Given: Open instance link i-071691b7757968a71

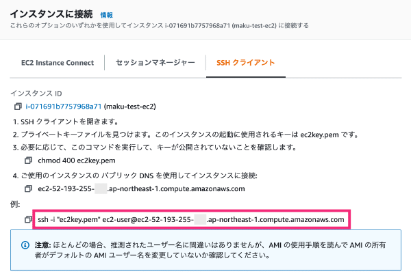Looking at the screenshot, I should tap(64, 107).
